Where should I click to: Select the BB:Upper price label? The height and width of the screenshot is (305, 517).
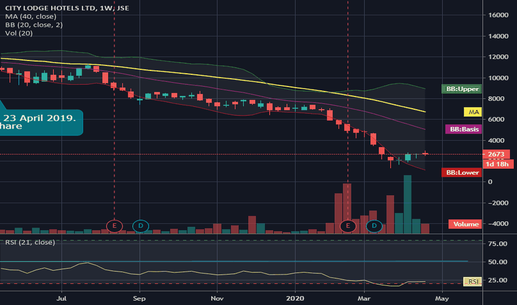(462, 89)
